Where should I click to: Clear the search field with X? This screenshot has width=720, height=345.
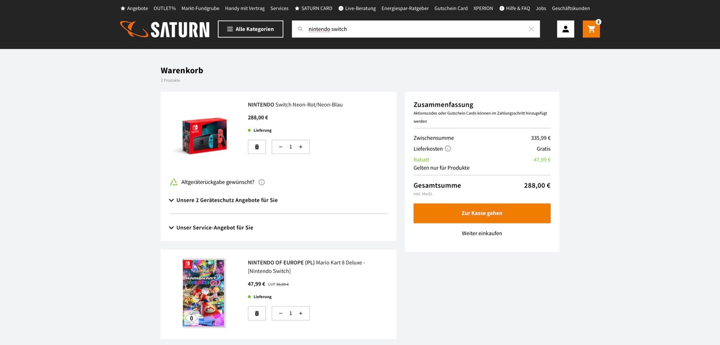tap(531, 29)
